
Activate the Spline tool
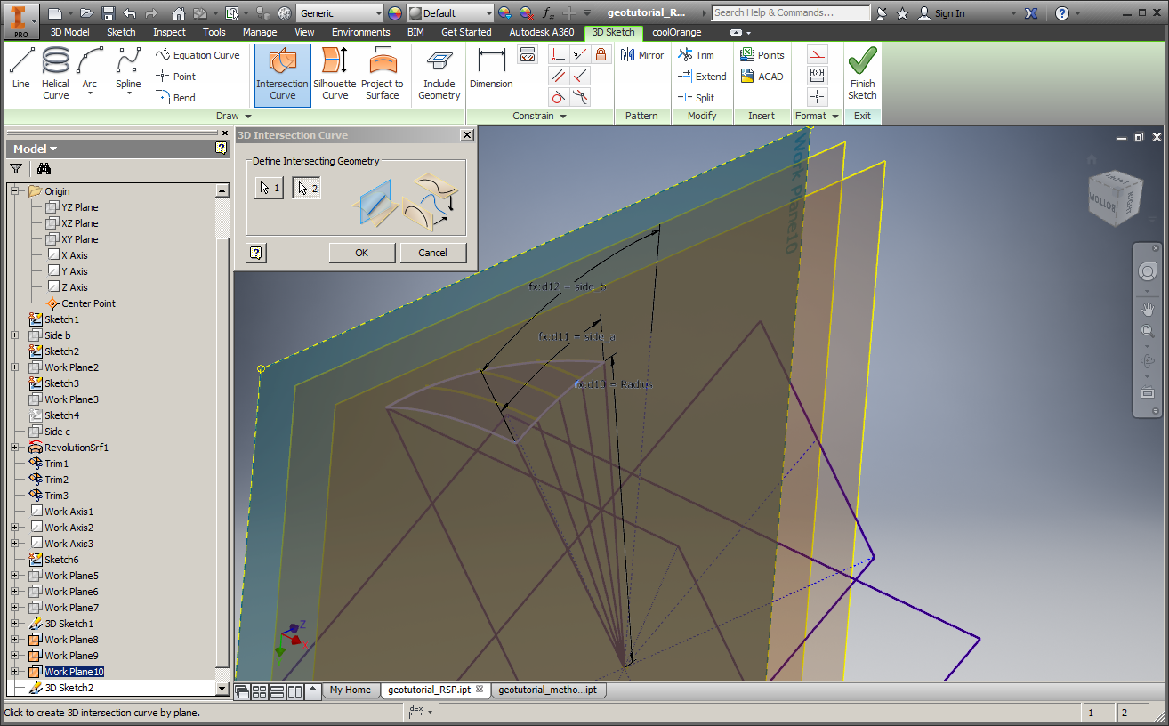click(x=128, y=69)
